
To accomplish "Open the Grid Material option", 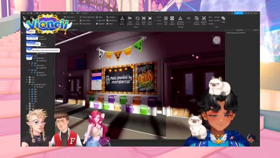I will tap(172, 21).
